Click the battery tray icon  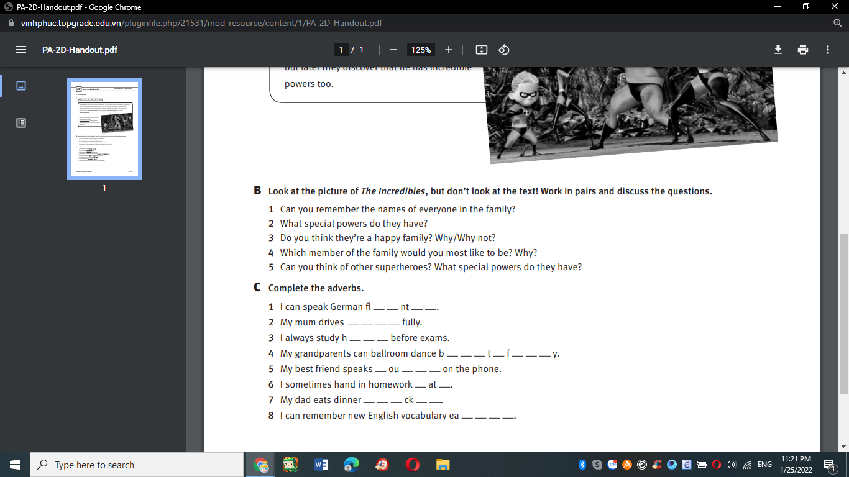tap(702, 465)
